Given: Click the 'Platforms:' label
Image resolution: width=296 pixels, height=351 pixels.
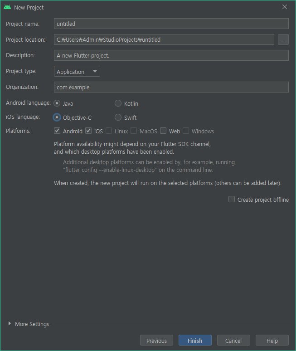Looking at the screenshot, I should tap(18, 131).
